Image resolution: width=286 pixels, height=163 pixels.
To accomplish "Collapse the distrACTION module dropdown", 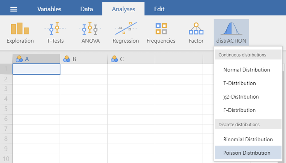I will (x=231, y=33).
